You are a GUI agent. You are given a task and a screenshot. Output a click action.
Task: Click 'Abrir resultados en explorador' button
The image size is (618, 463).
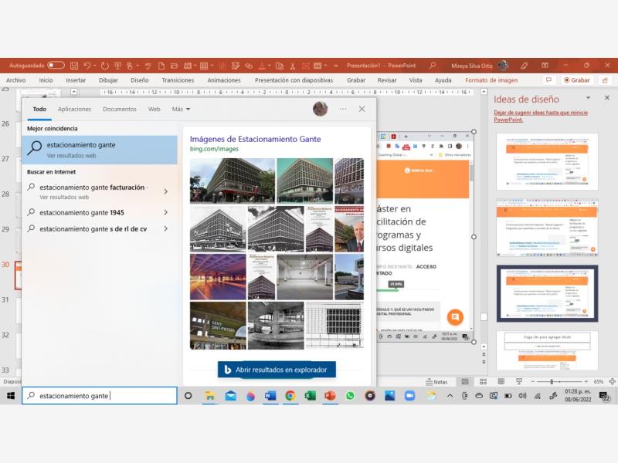click(x=277, y=370)
